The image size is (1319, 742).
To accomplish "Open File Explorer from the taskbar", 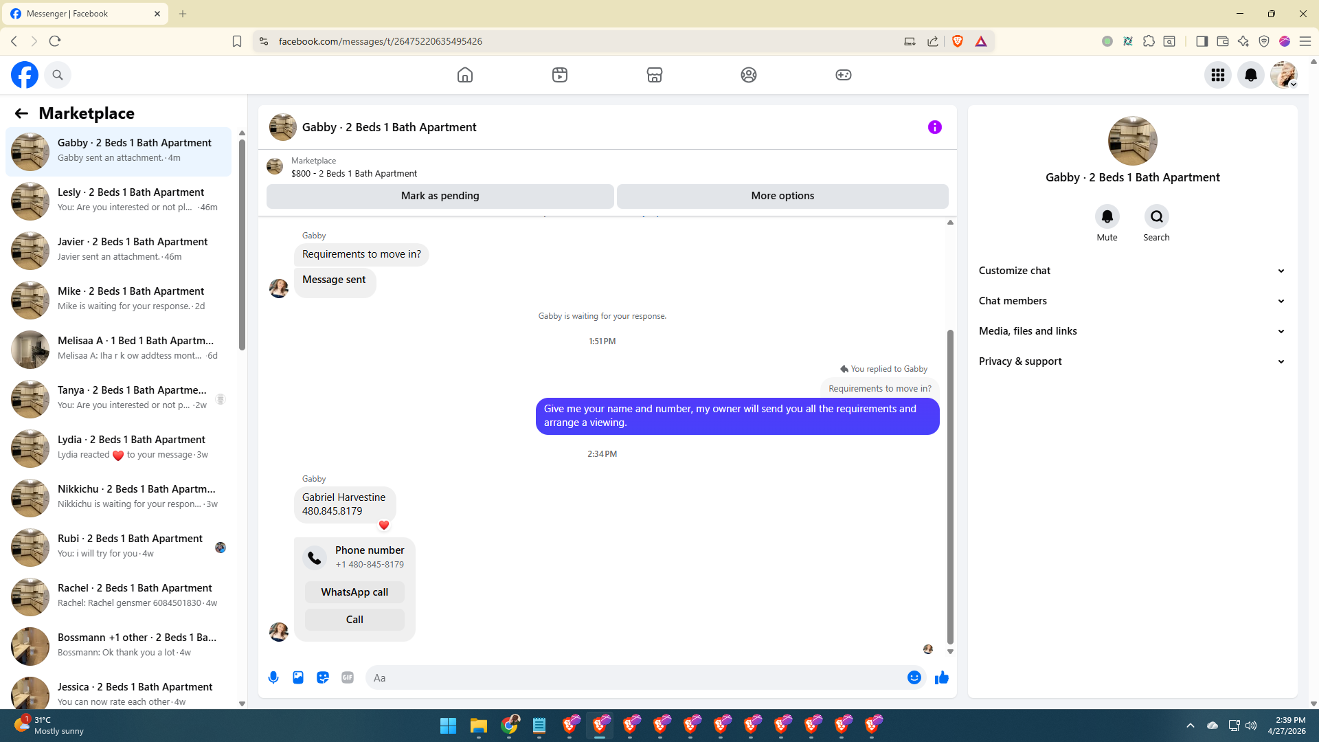I will [478, 726].
